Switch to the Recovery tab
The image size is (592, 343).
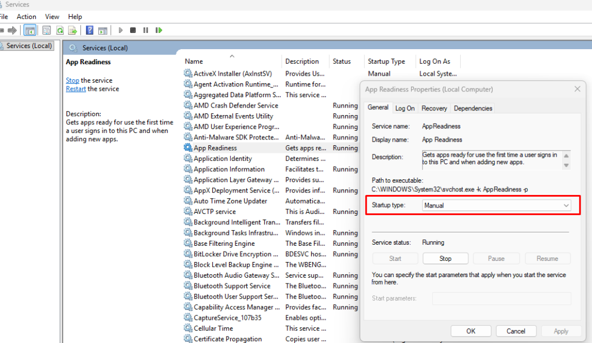(434, 108)
